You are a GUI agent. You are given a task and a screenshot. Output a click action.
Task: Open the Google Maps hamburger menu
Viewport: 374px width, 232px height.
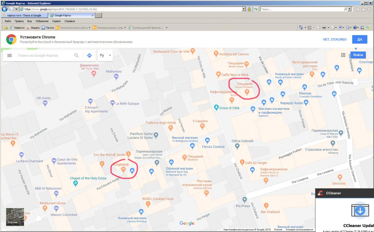(9, 55)
